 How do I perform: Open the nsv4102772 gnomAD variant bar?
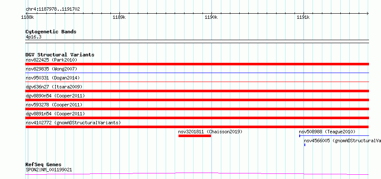(x=197, y=127)
